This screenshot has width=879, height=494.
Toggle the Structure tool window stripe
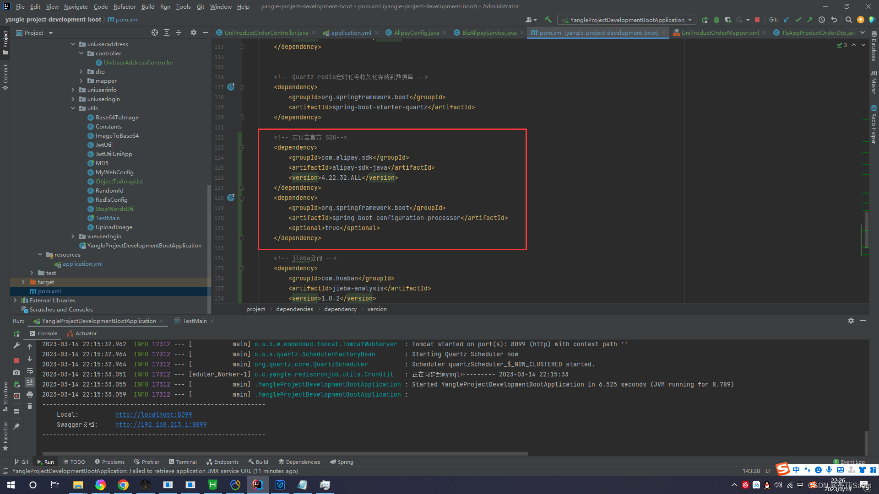pyautogui.click(x=5, y=396)
